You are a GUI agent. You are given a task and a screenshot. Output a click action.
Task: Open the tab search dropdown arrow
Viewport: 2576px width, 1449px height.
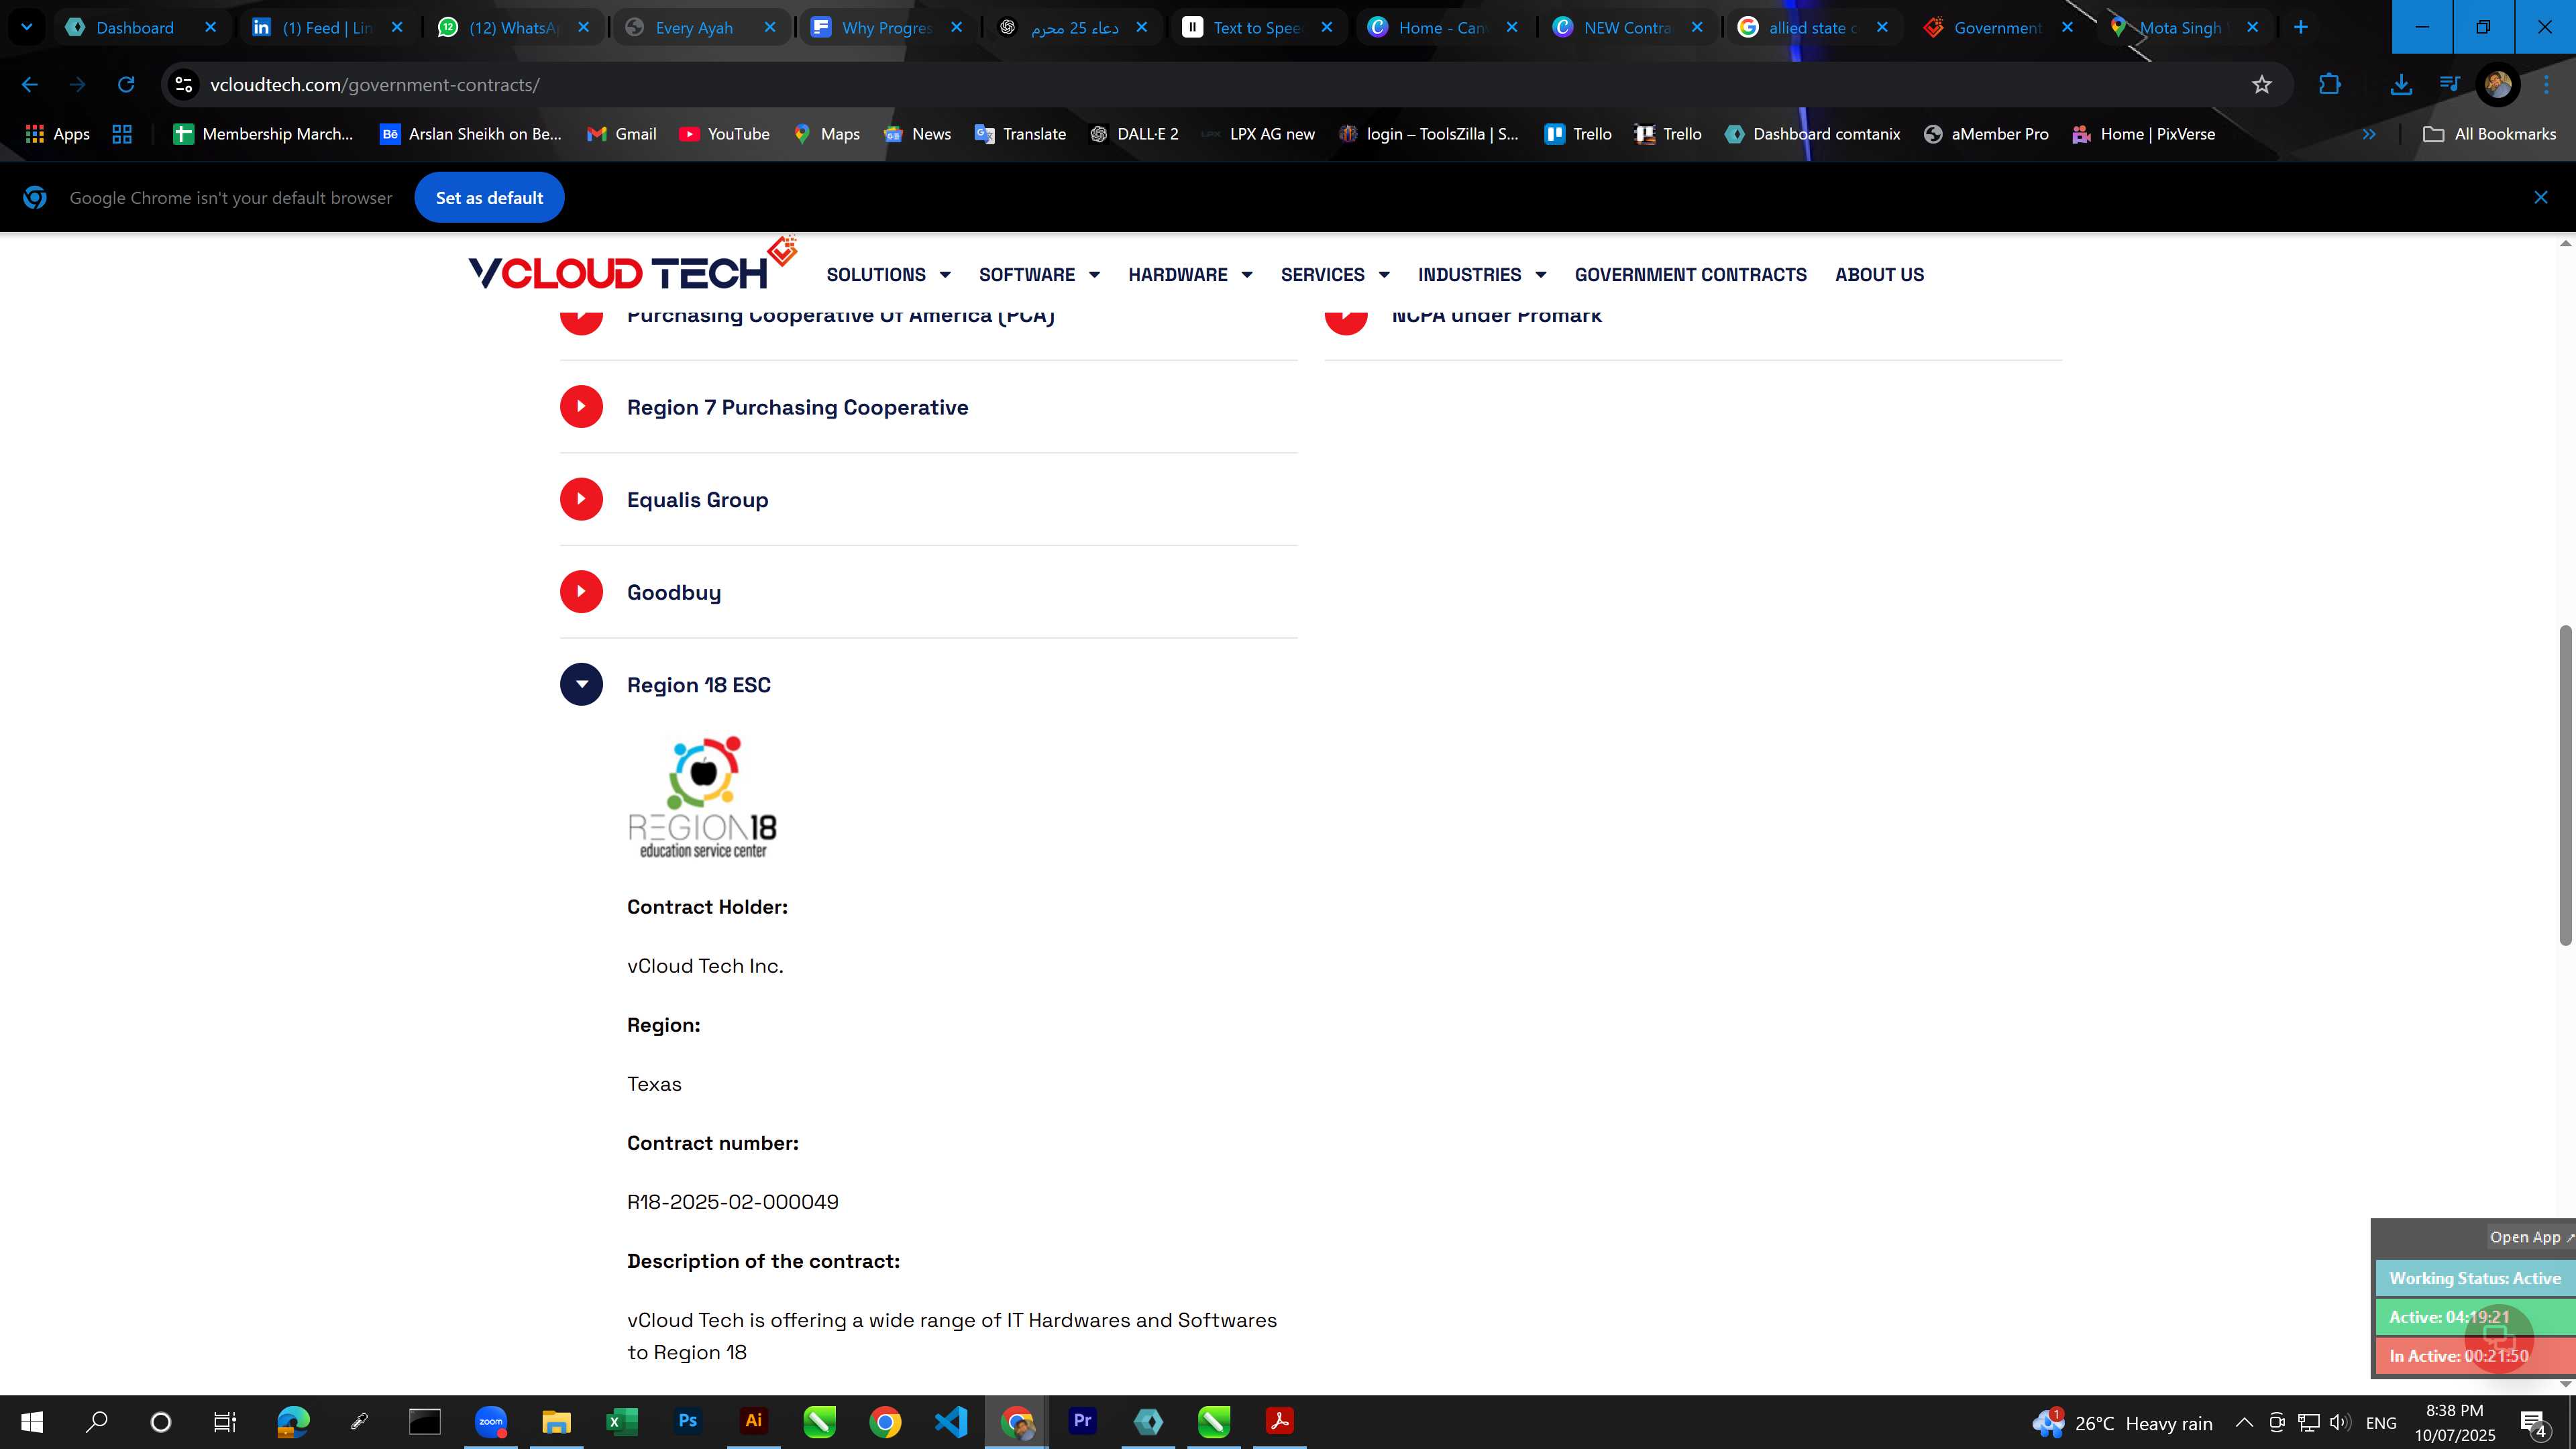tap(27, 27)
